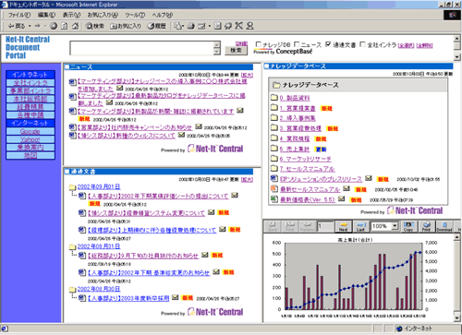Enable the 全社イントラ search checkbox
The height and width of the screenshot is (335, 462).
[363, 44]
